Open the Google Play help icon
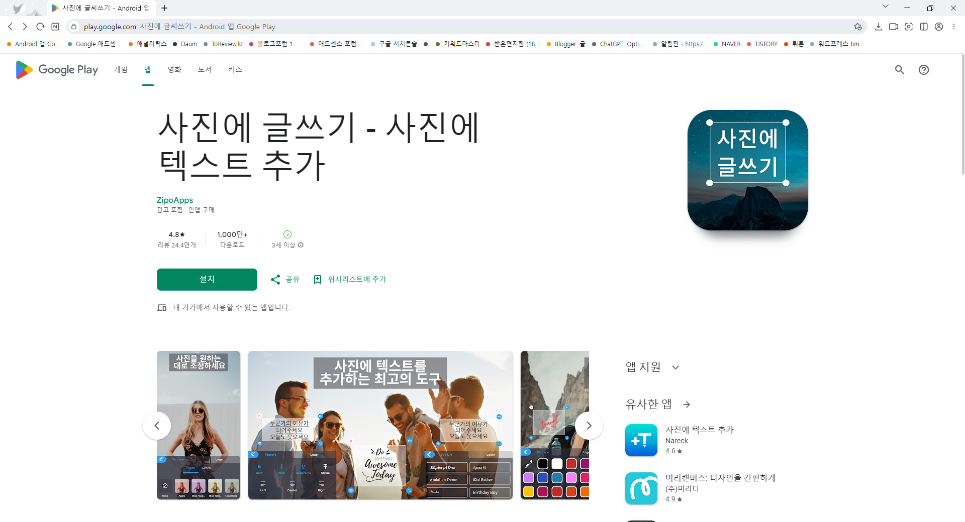965x522 pixels. pyautogui.click(x=924, y=70)
